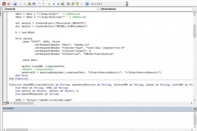Click the 'End With' line
Screen dimensions: 197x131
[x=22, y=76]
